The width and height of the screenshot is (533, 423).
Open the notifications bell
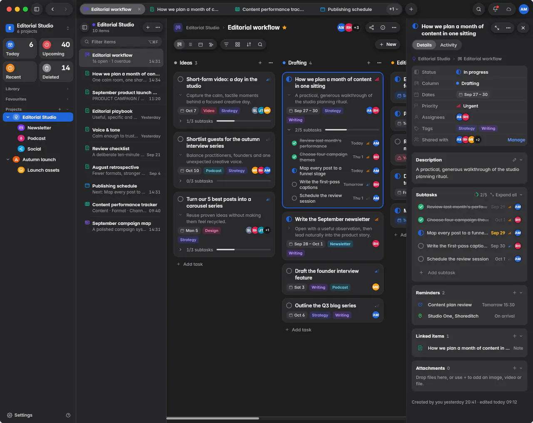tap(495, 9)
